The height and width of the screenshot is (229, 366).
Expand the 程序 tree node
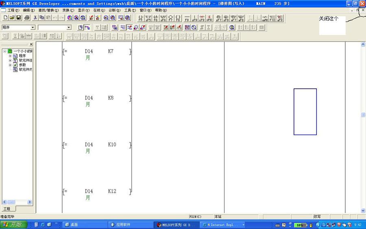pyautogui.click(x=10, y=56)
